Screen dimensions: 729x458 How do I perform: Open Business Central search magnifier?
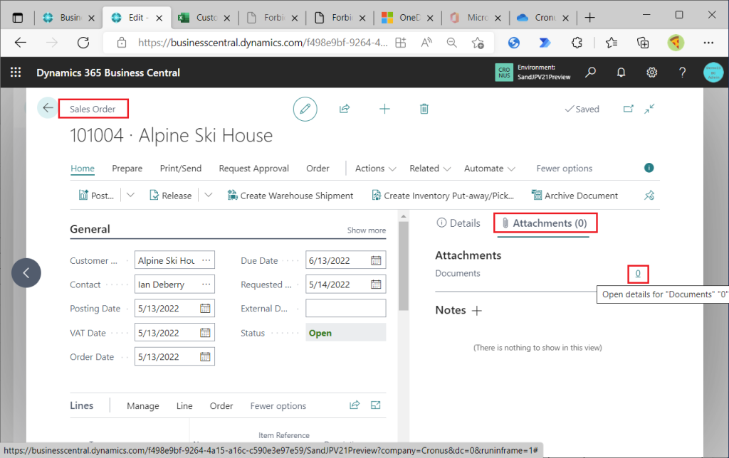[590, 73]
